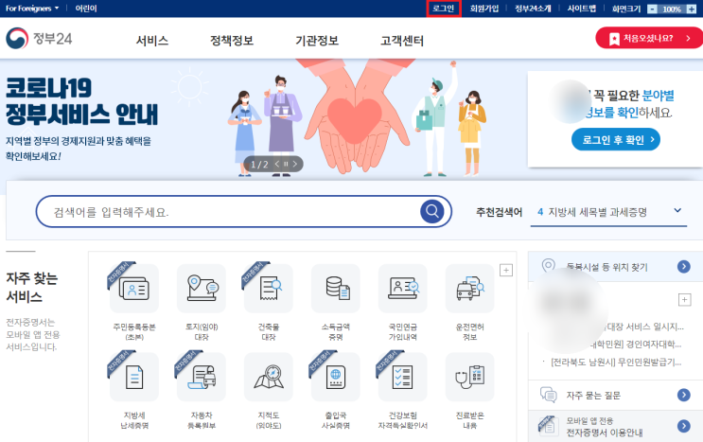Click arrow next to 자주 묻는 질문
This screenshot has height=442, width=703.
point(684,395)
